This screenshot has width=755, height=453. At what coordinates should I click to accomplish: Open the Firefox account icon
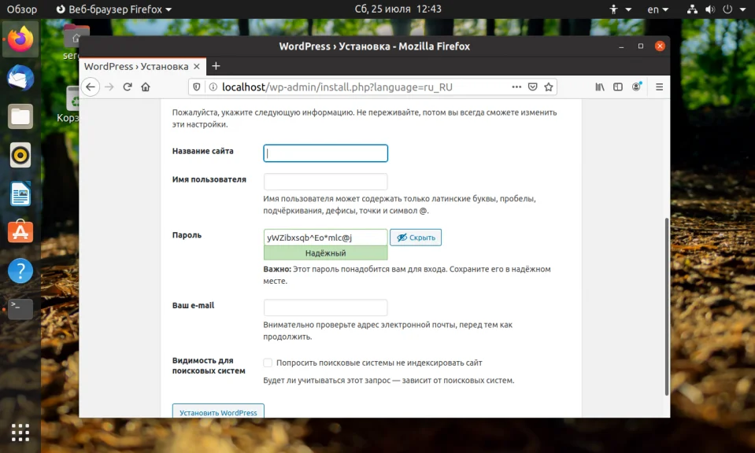coord(637,87)
